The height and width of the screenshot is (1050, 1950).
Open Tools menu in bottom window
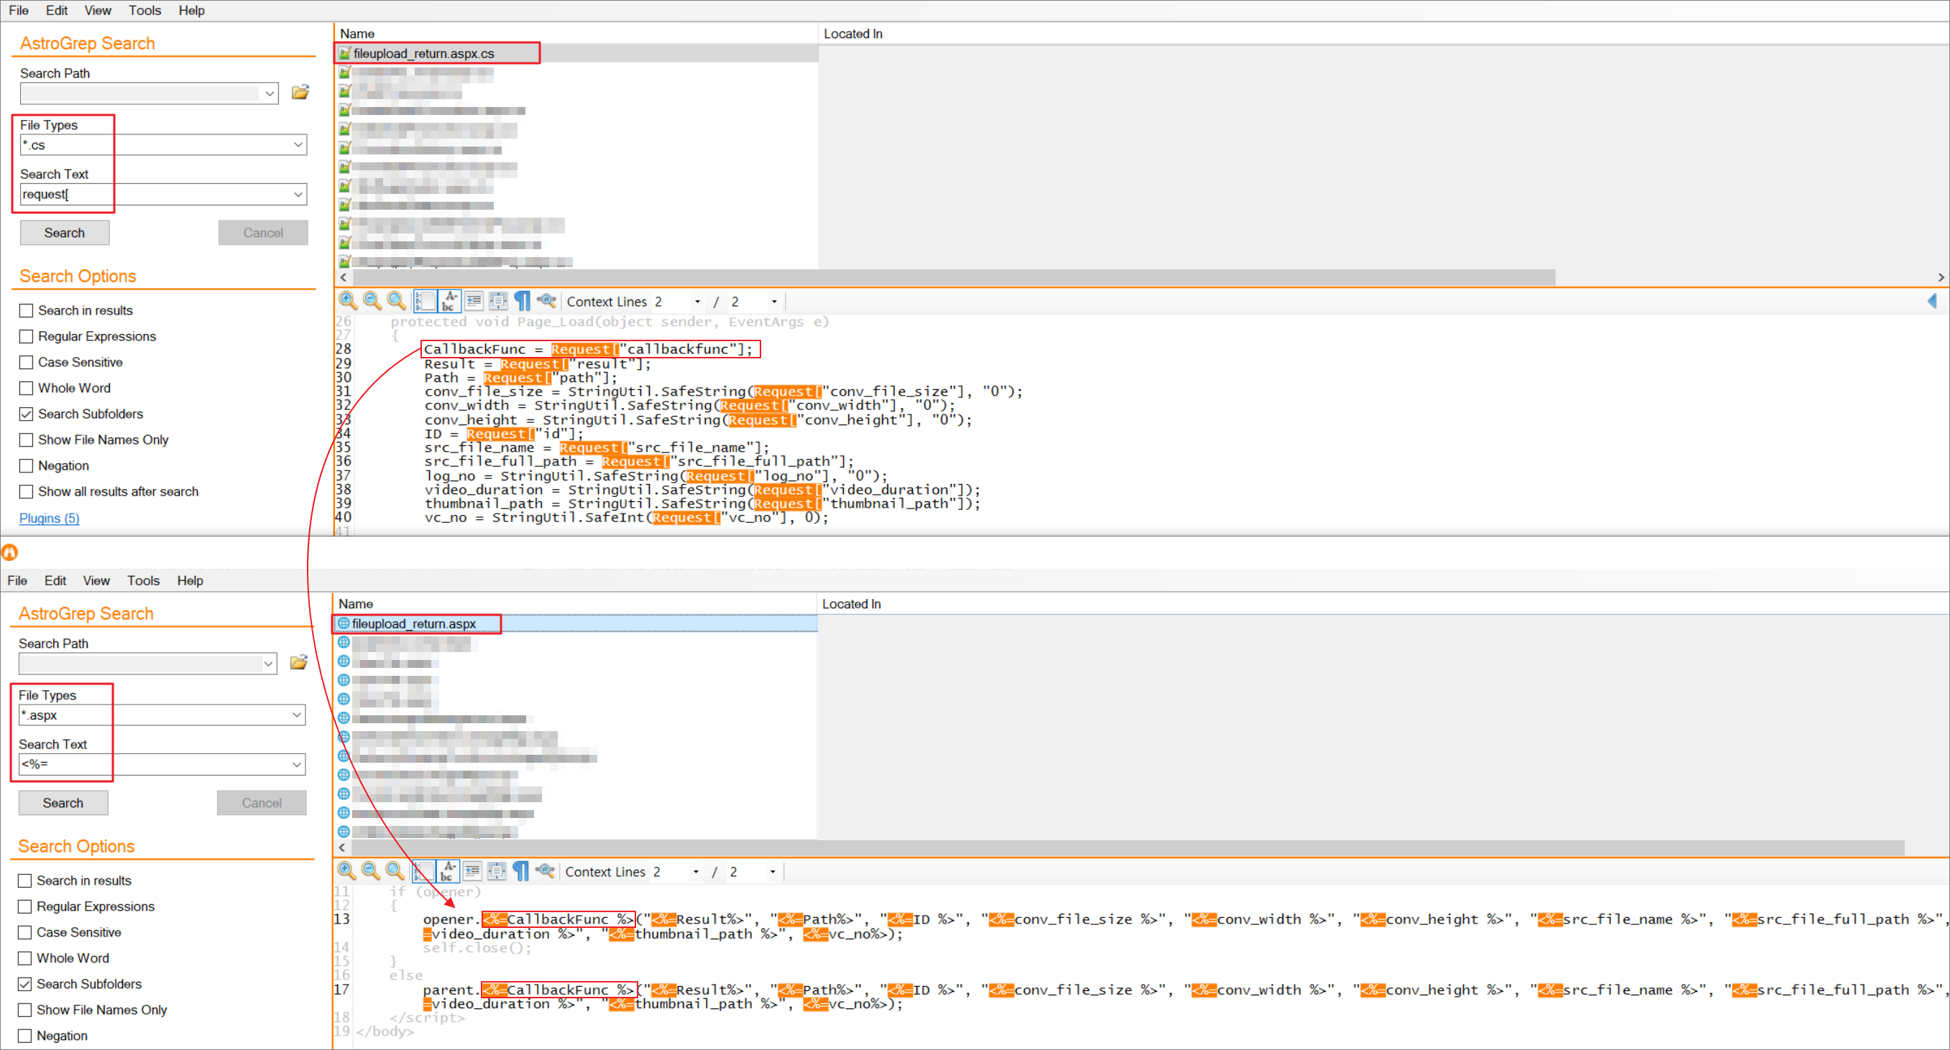(x=143, y=580)
